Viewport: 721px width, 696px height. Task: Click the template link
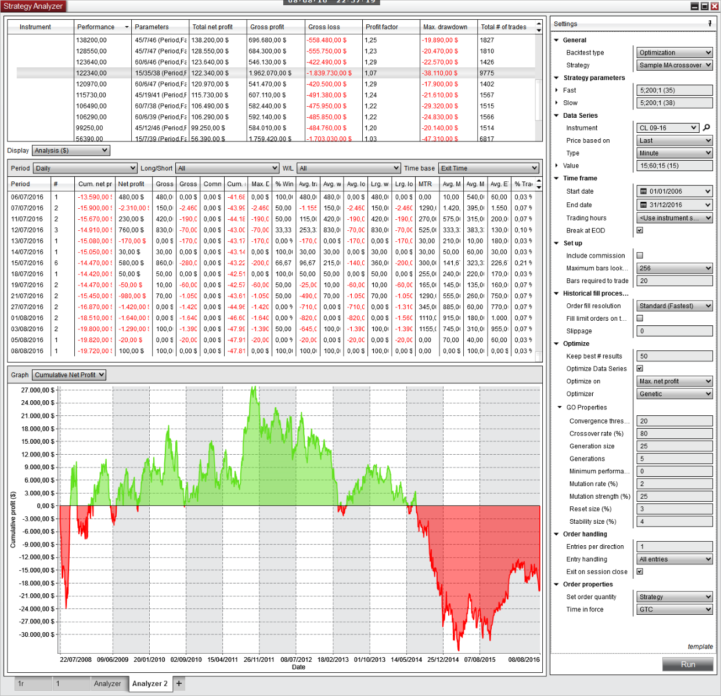[700, 647]
